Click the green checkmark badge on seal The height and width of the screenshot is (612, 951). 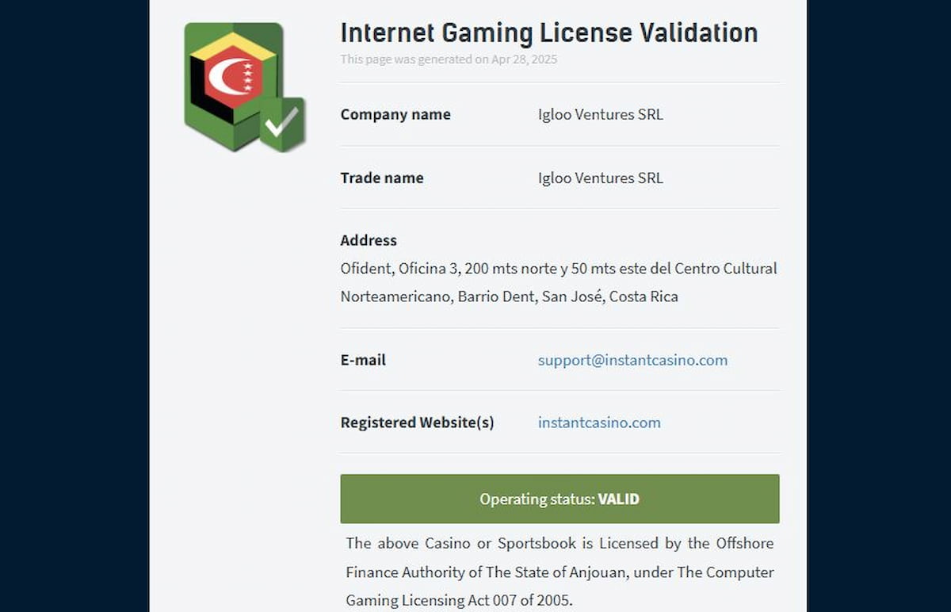(282, 124)
